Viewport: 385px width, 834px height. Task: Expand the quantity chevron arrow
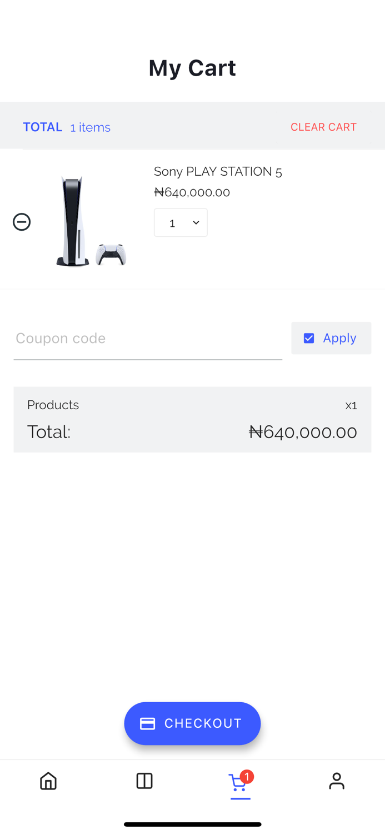click(196, 221)
